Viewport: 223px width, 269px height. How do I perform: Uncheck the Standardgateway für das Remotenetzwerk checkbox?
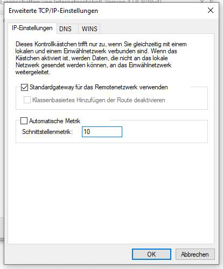[24, 87]
